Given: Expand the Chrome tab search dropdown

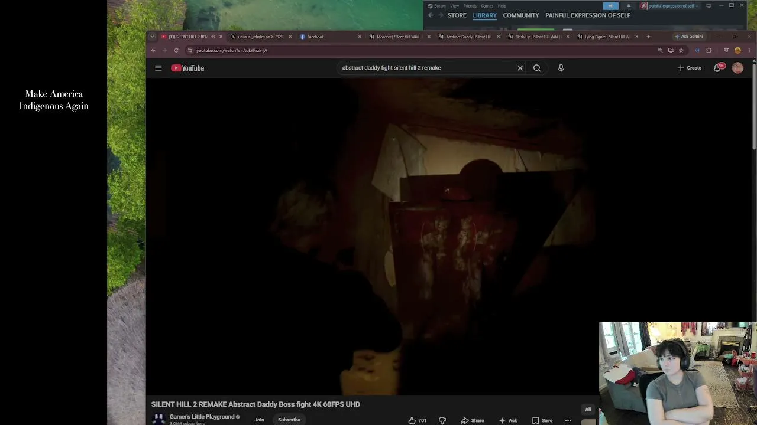Looking at the screenshot, I should pyautogui.click(x=152, y=37).
